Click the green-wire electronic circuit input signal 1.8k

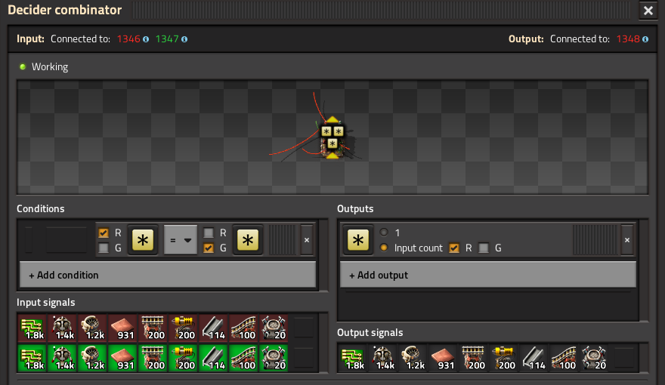point(32,359)
